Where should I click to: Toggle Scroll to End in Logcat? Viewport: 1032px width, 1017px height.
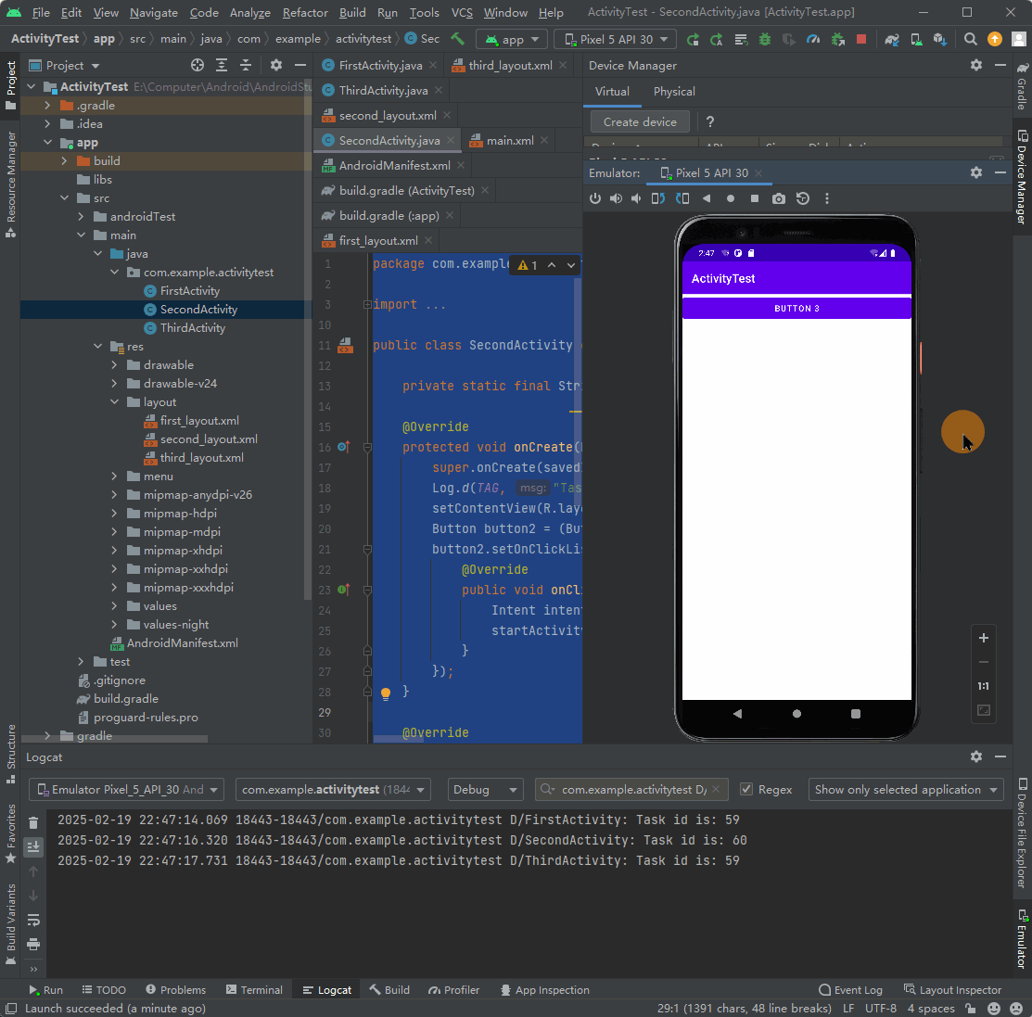pos(33,846)
